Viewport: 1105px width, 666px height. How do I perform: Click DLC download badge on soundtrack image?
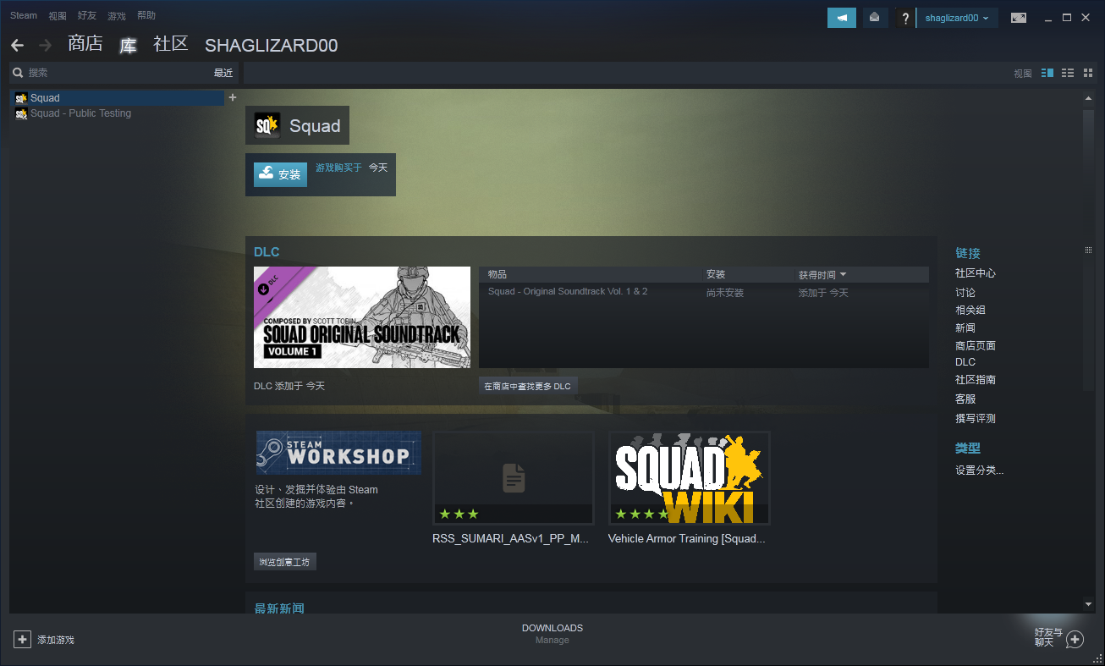point(263,289)
